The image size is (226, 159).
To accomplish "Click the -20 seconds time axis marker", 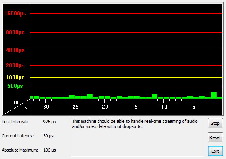I will [104, 107].
